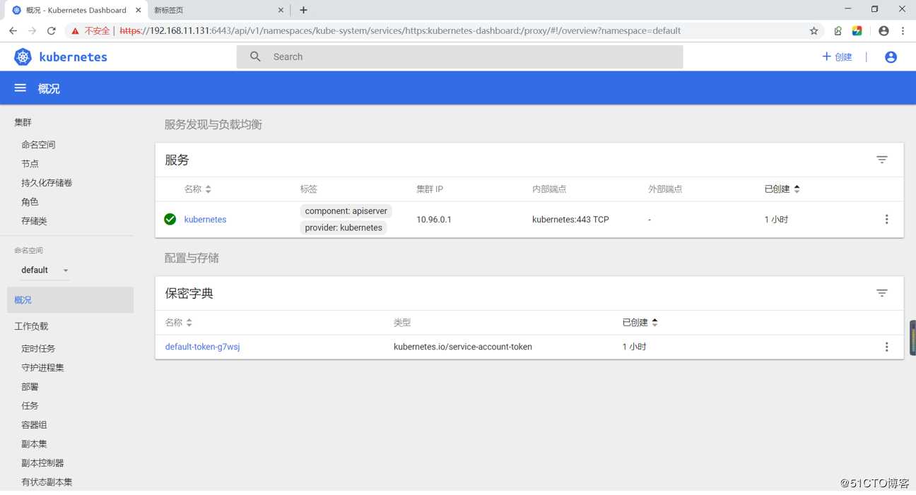Viewport: 916px width, 495px height.
Task: Open actions menu for kubernetes service row
Action: (x=886, y=220)
